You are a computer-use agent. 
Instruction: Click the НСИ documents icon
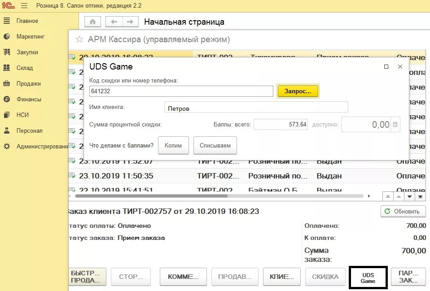[x=7, y=114]
